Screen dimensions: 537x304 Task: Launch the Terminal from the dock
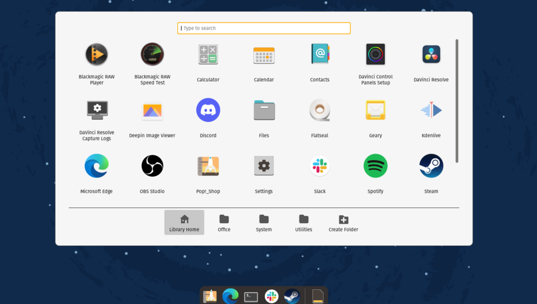pos(251,297)
